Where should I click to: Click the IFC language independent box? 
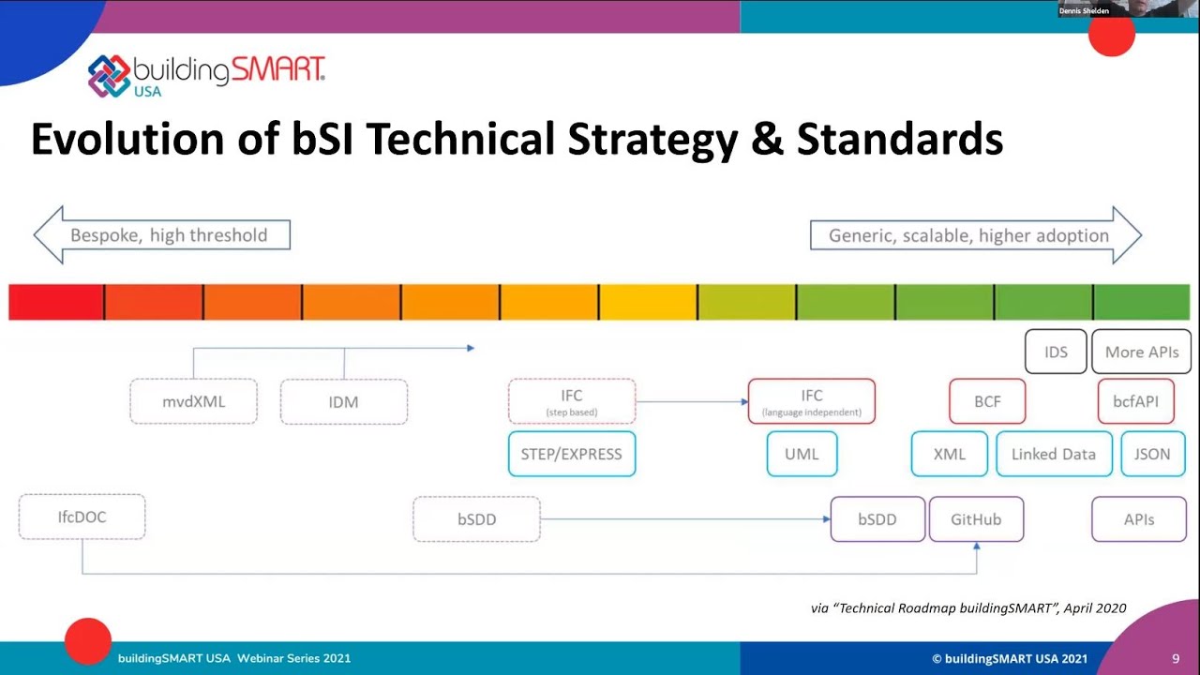point(812,401)
